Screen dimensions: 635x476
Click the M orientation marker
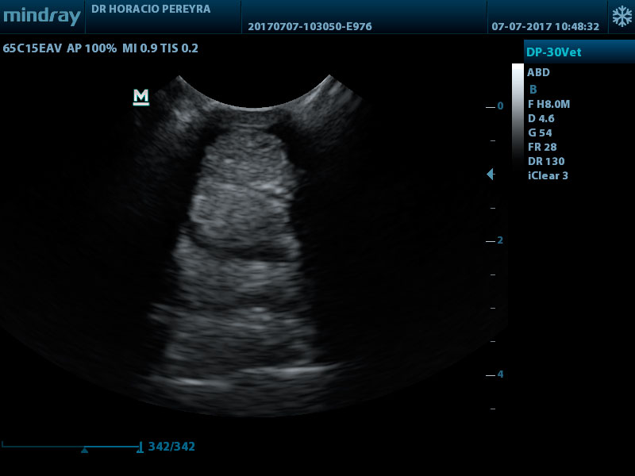point(141,97)
